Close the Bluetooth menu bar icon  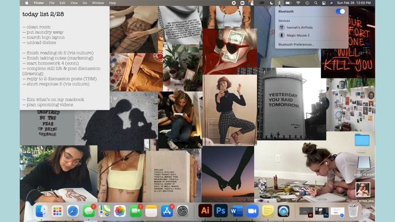[x=279, y=3]
